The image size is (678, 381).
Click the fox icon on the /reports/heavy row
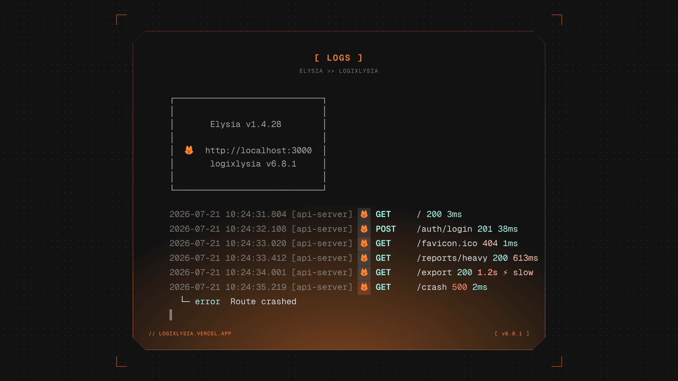pyautogui.click(x=364, y=258)
